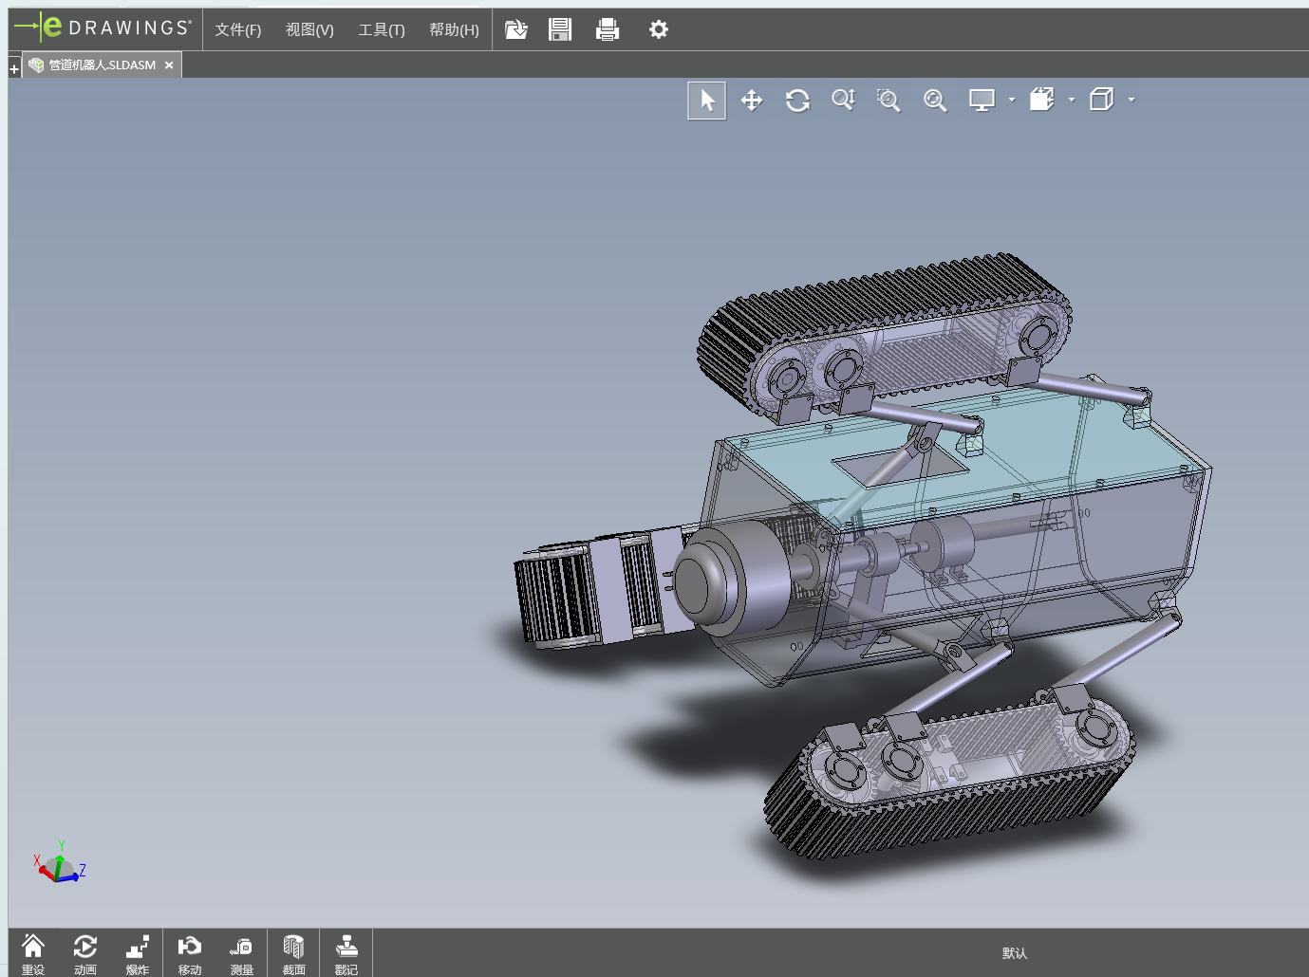Expand the display style monitor dropdown arrow
The image size is (1309, 977).
click(x=1012, y=100)
